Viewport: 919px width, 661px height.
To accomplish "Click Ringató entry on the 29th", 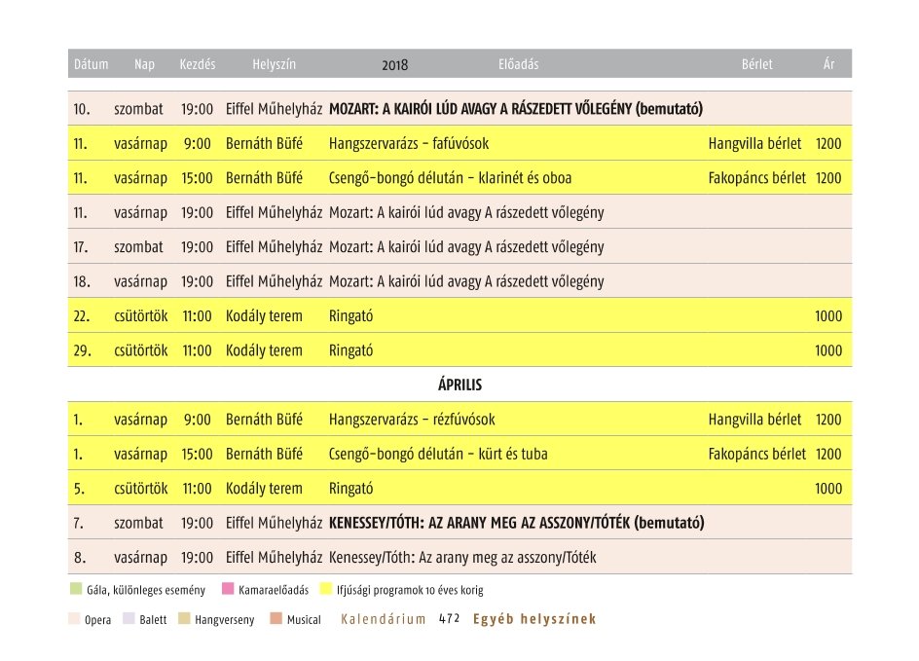I will (x=351, y=351).
